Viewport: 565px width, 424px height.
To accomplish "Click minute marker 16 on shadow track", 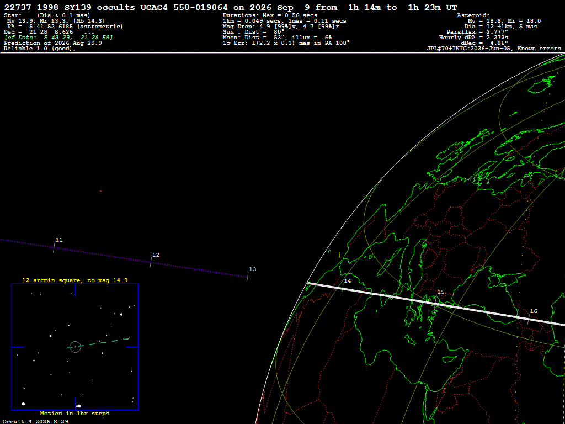I will tap(529, 319).
